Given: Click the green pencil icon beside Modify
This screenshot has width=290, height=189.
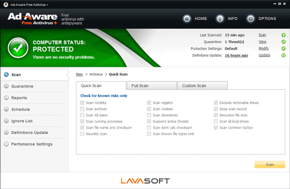Looking at the screenshot, I should [x=283, y=49].
